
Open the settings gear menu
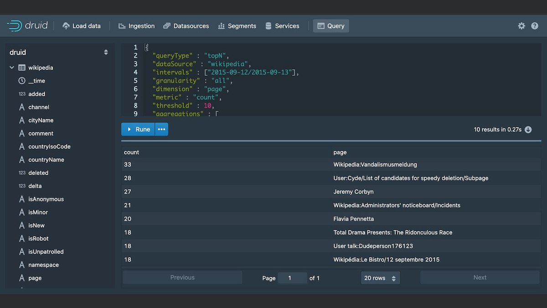pos(521,26)
